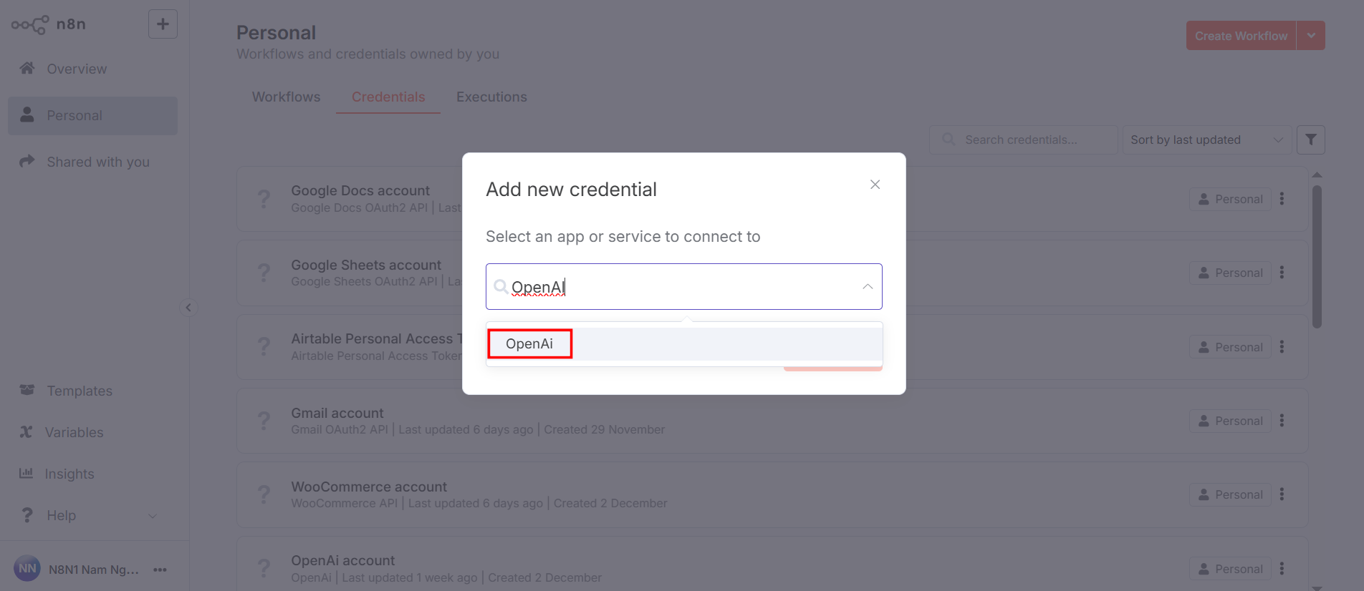Click the plus button to add new workflow
The image size is (1364, 591).
(x=162, y=24)
